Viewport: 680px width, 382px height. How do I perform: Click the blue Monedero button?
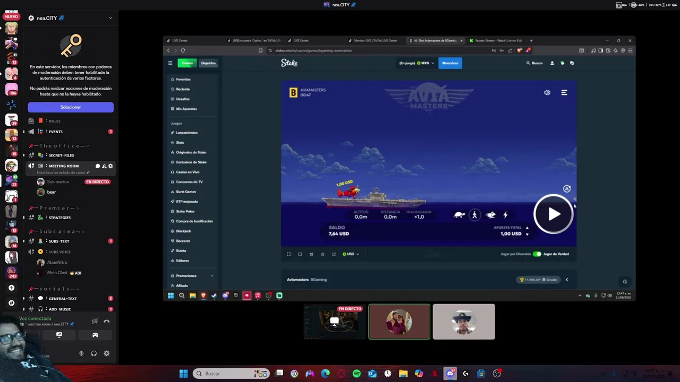pyautogui.click(x=450, y=63)
